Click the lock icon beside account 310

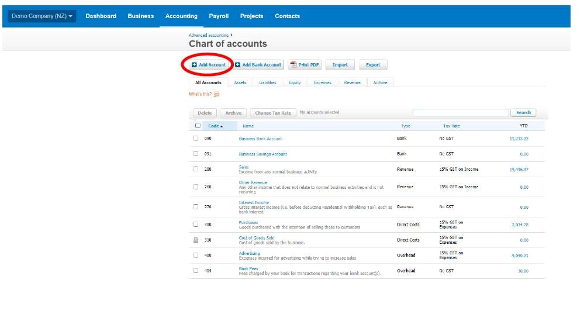pyautogui.click(x=196, y=240)
